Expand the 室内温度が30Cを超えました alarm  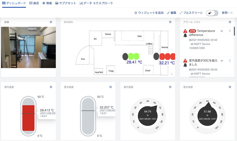tap(222, 61)
